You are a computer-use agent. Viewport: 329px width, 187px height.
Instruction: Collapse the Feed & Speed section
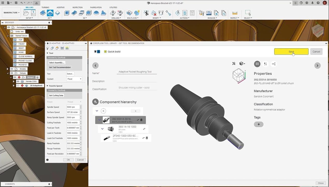pos(47,86)
